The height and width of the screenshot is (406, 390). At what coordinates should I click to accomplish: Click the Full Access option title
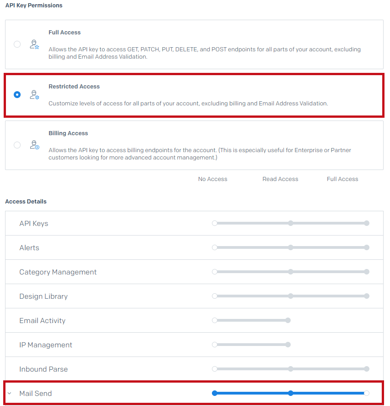coord(65,33)
